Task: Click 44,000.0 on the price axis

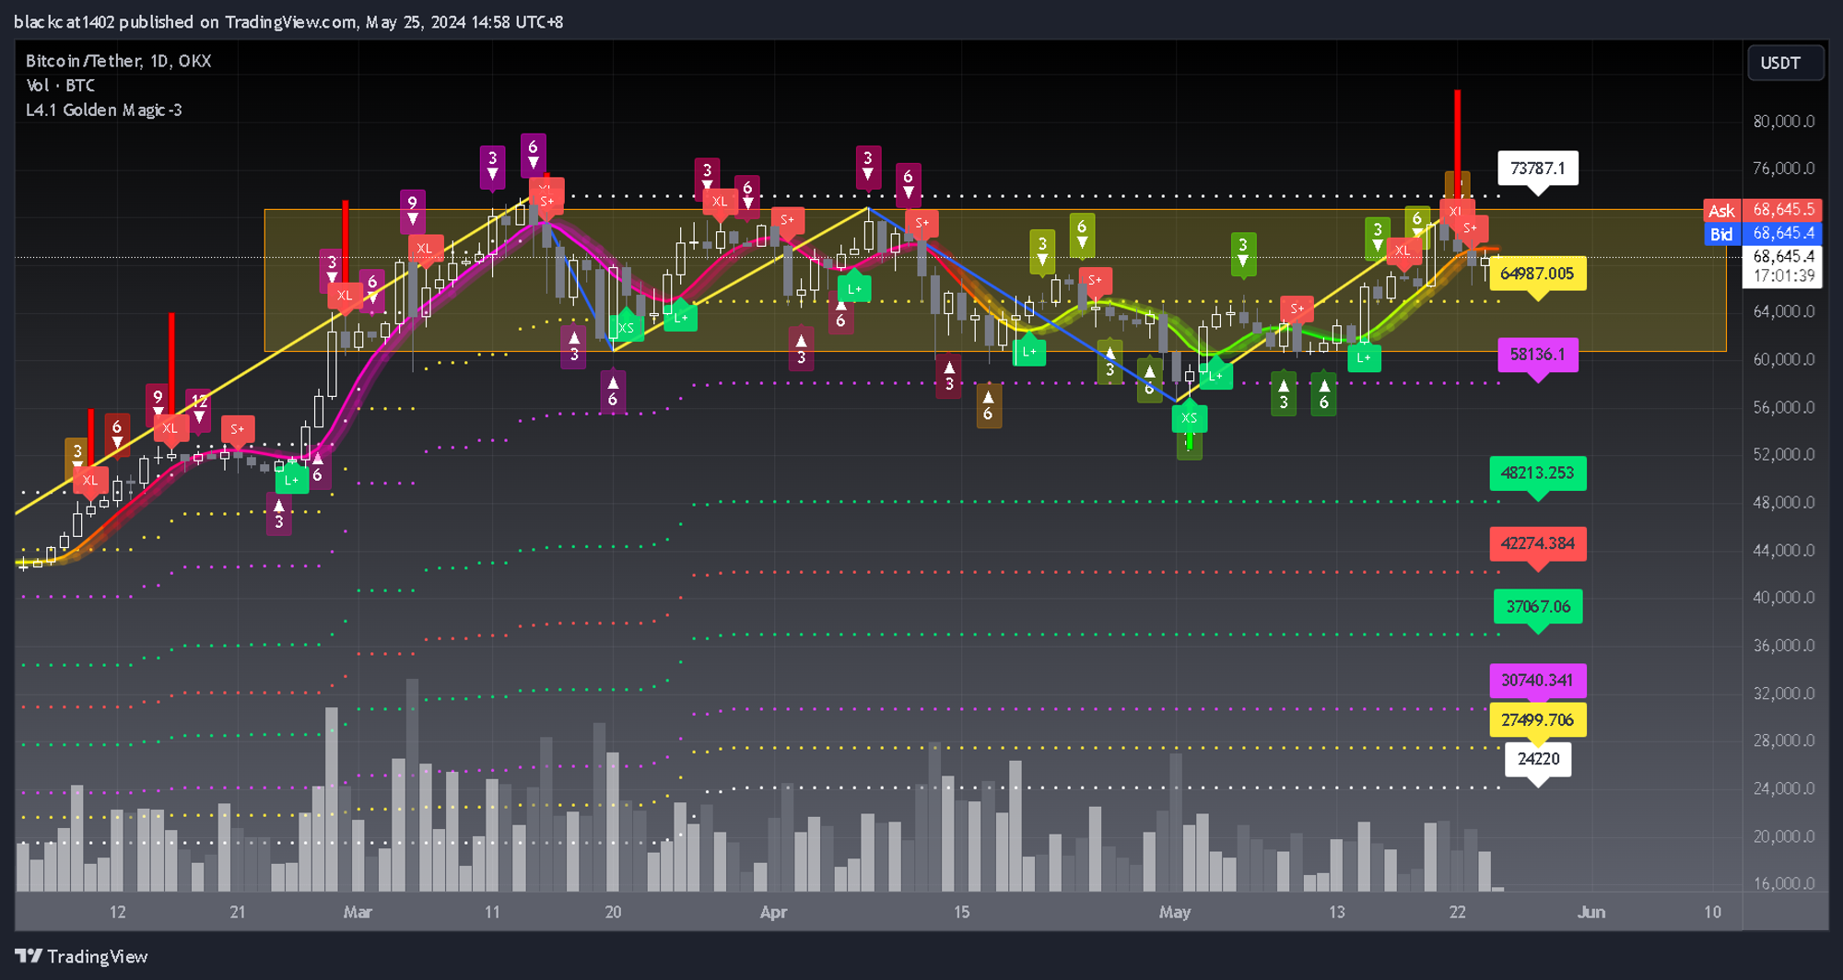Action: click(1784, 551)
